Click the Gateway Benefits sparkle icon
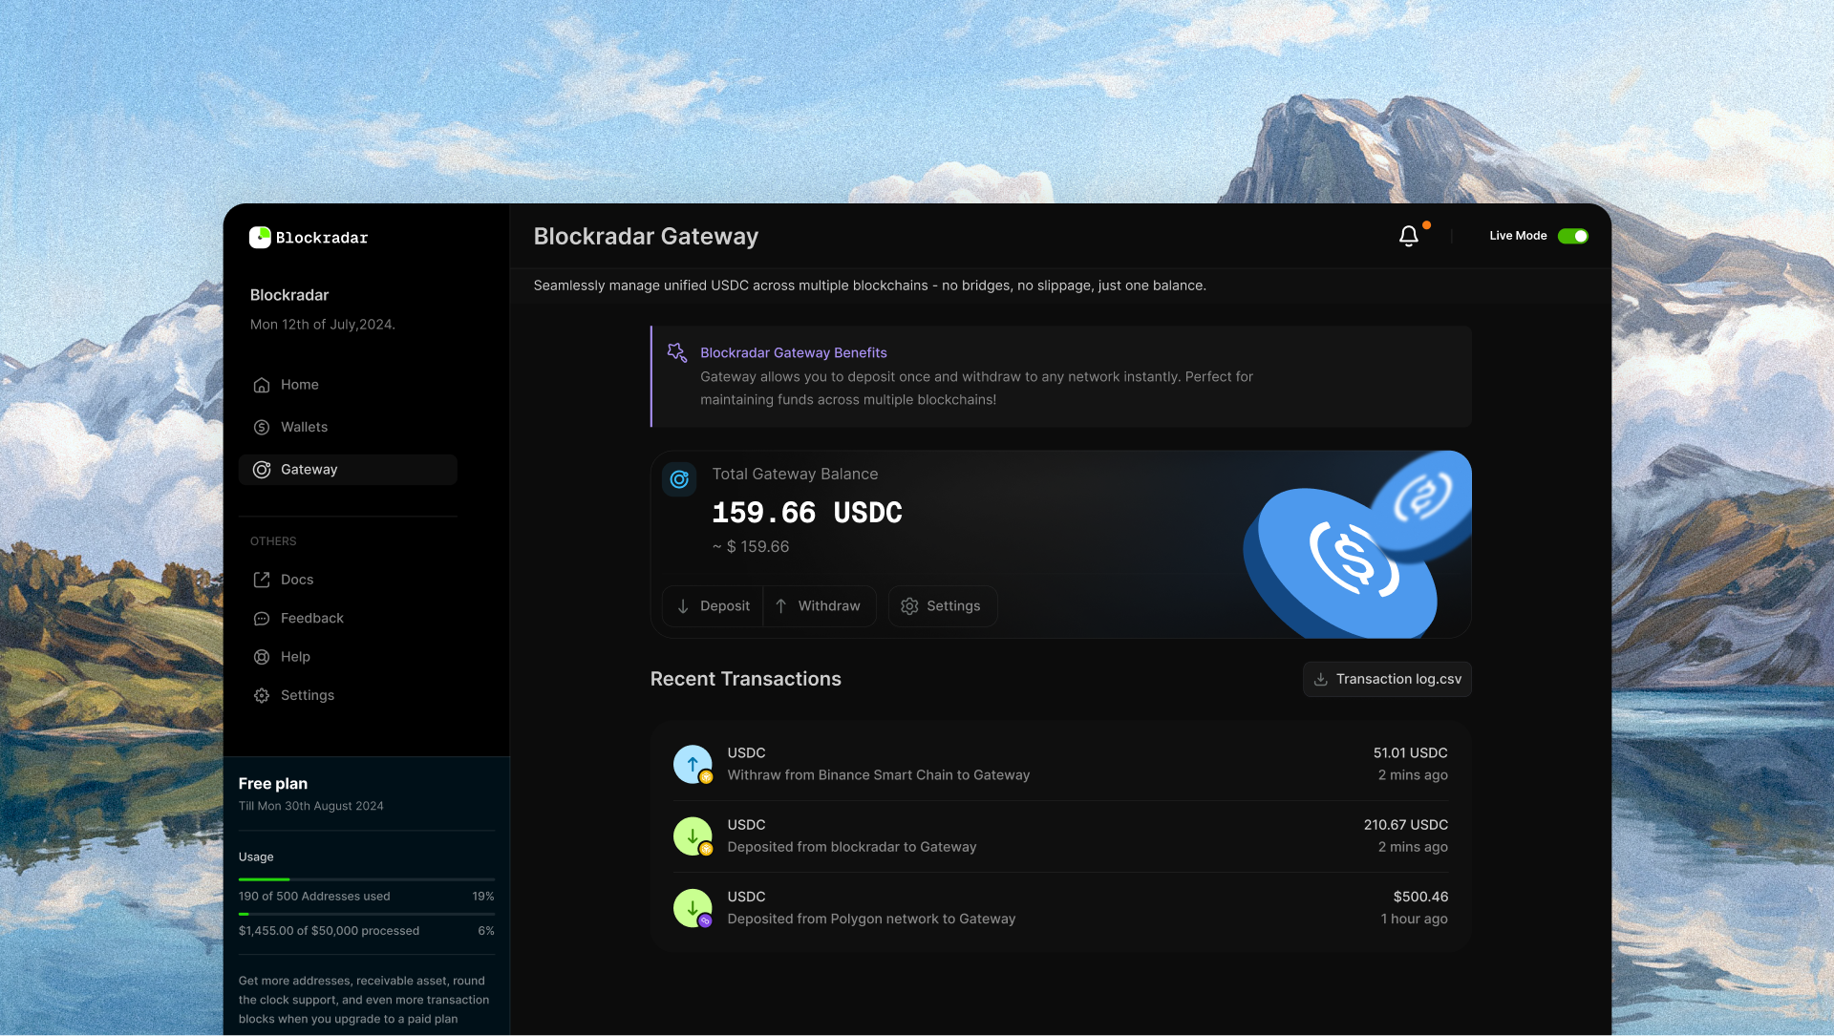 pyautogui.click(x=676, y=352)
